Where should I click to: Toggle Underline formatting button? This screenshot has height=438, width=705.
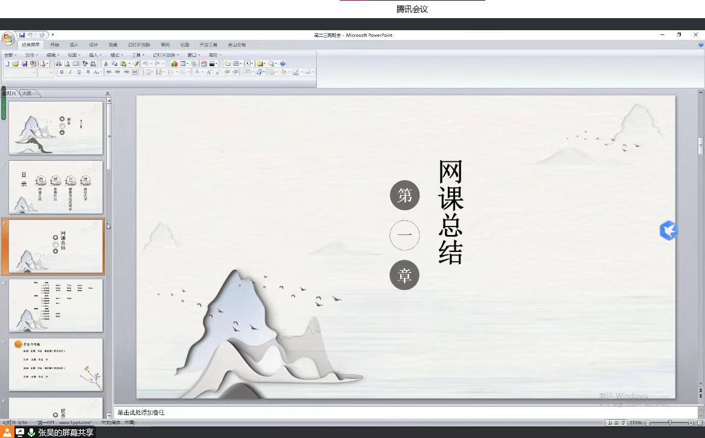coord(78,72)
